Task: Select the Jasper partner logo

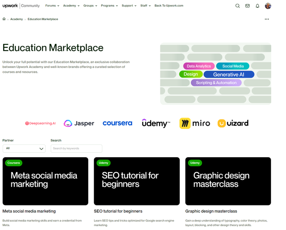Action: (79, 123)
